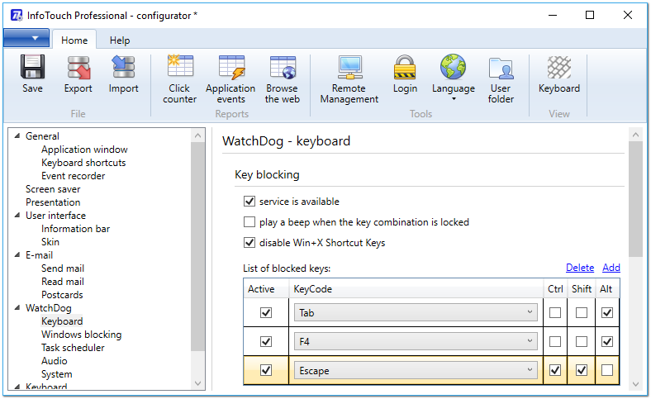651x399 pixels.
Task: Uncheck Active for the Escape row
Action: point(266,370)
